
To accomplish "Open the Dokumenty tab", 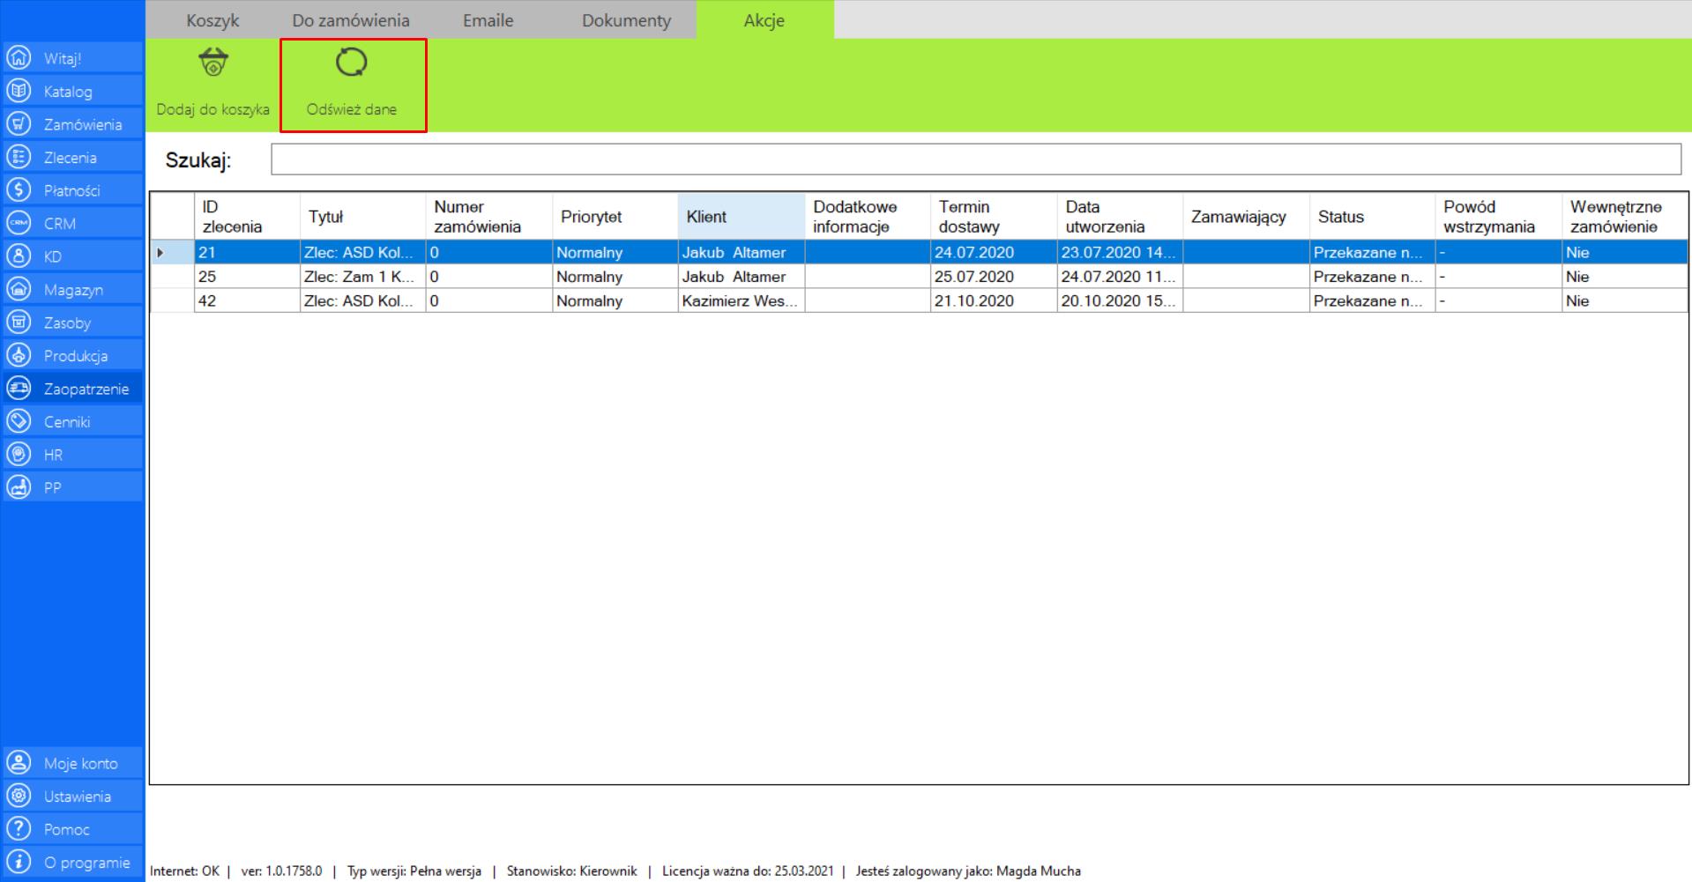I will [626, 20].
